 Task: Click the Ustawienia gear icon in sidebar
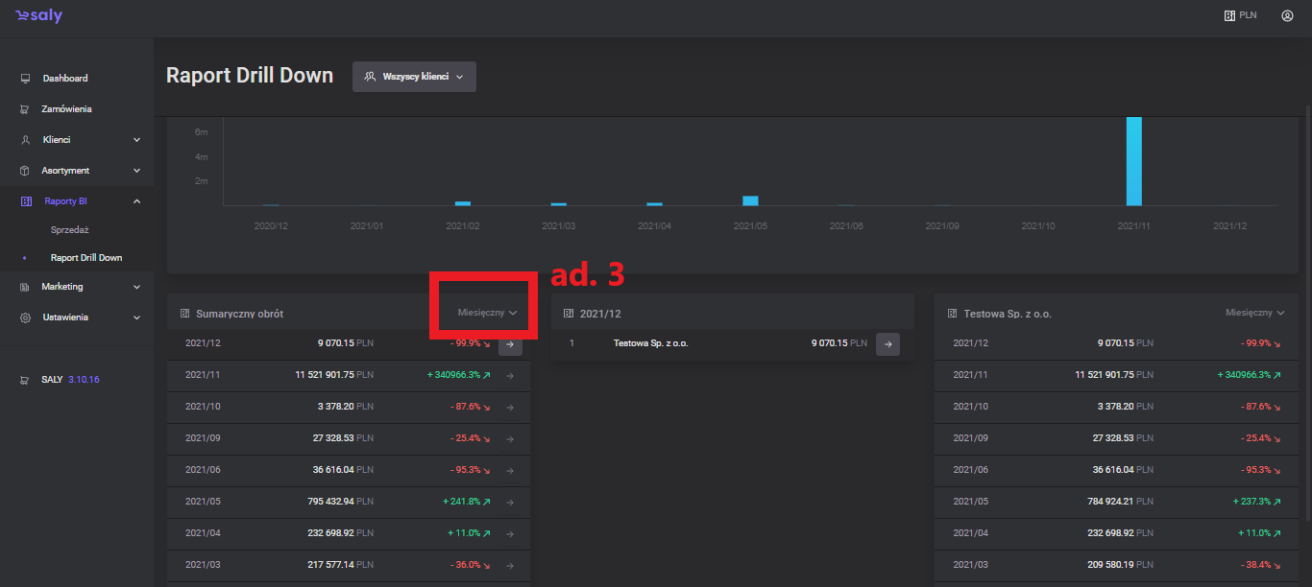click(x=25, y=317)
